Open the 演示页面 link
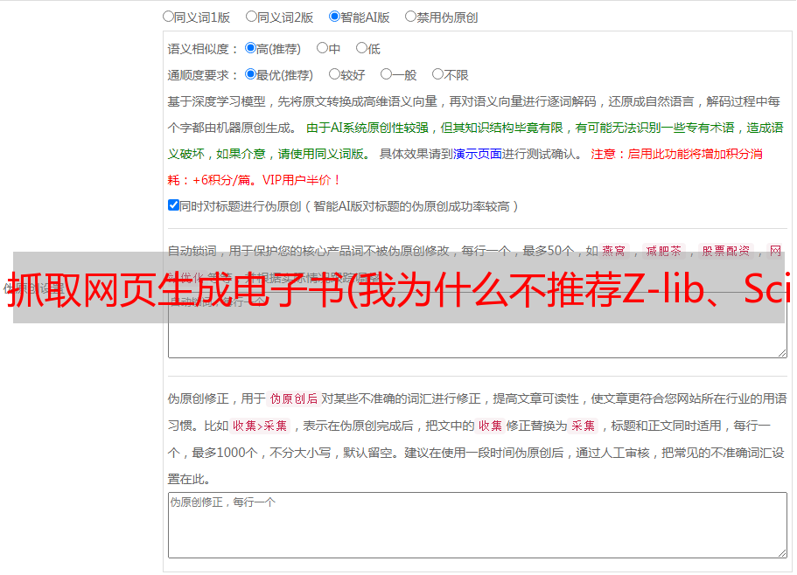Screen dimensions: 797x575 (x=478, y=154)
